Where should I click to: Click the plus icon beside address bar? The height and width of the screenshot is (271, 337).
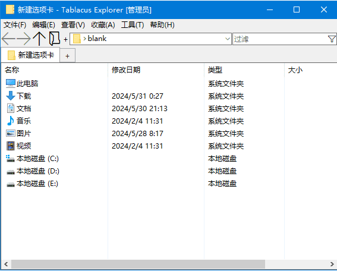[65, 39]
